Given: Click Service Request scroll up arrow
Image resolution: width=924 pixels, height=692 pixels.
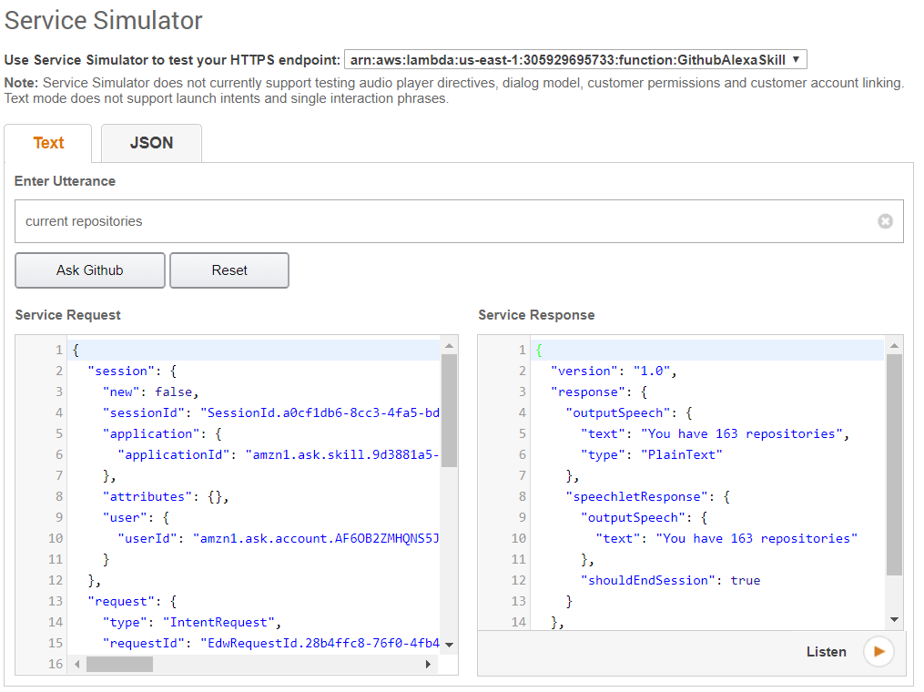Looking at the screenshot, I should (x=450, y=346).
